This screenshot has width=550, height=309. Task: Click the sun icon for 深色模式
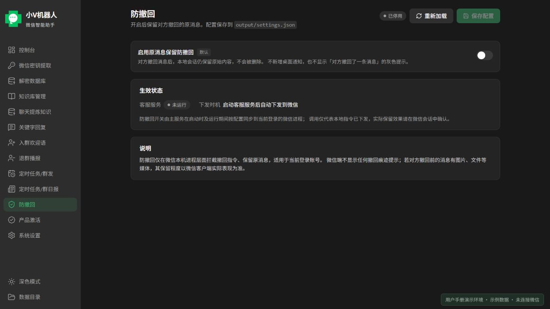tap(12, 282)
